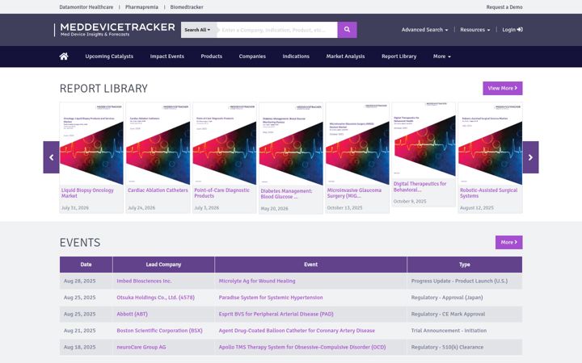Click the Type column header
582x363 pixels.
pyautogui.click(x=464, y=265)
